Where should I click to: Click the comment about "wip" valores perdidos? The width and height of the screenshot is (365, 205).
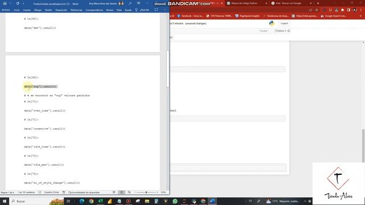[57, 96]
